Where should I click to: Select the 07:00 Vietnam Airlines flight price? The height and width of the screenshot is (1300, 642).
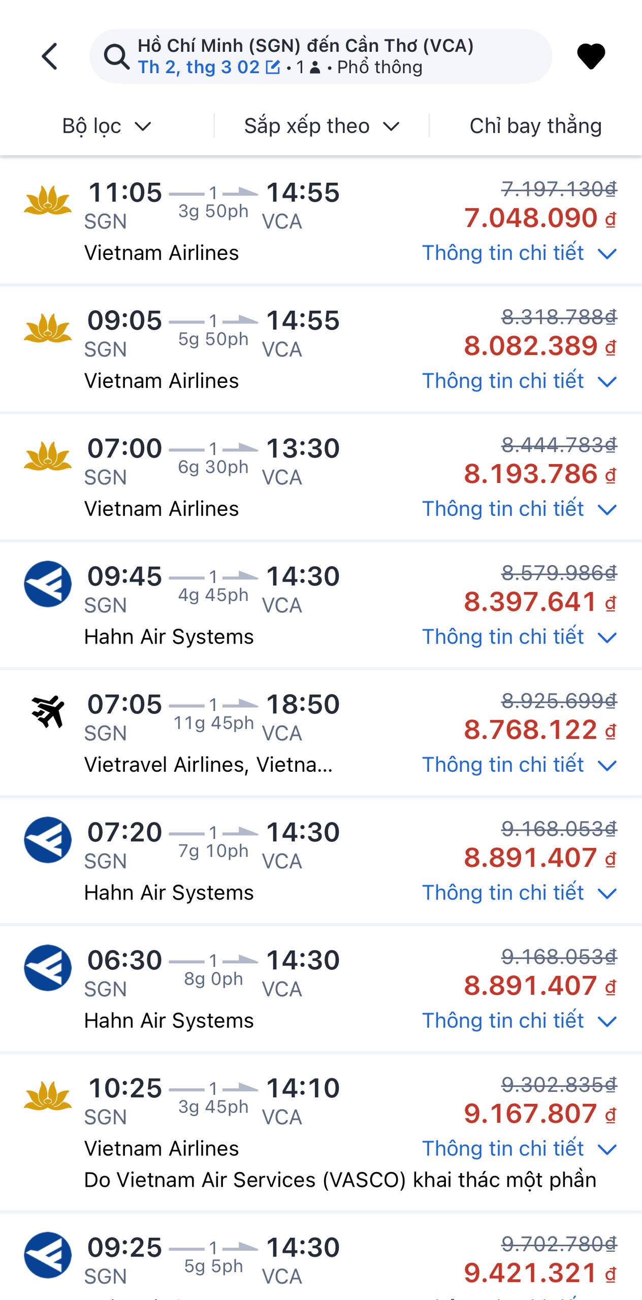click(x=531, y=474)
